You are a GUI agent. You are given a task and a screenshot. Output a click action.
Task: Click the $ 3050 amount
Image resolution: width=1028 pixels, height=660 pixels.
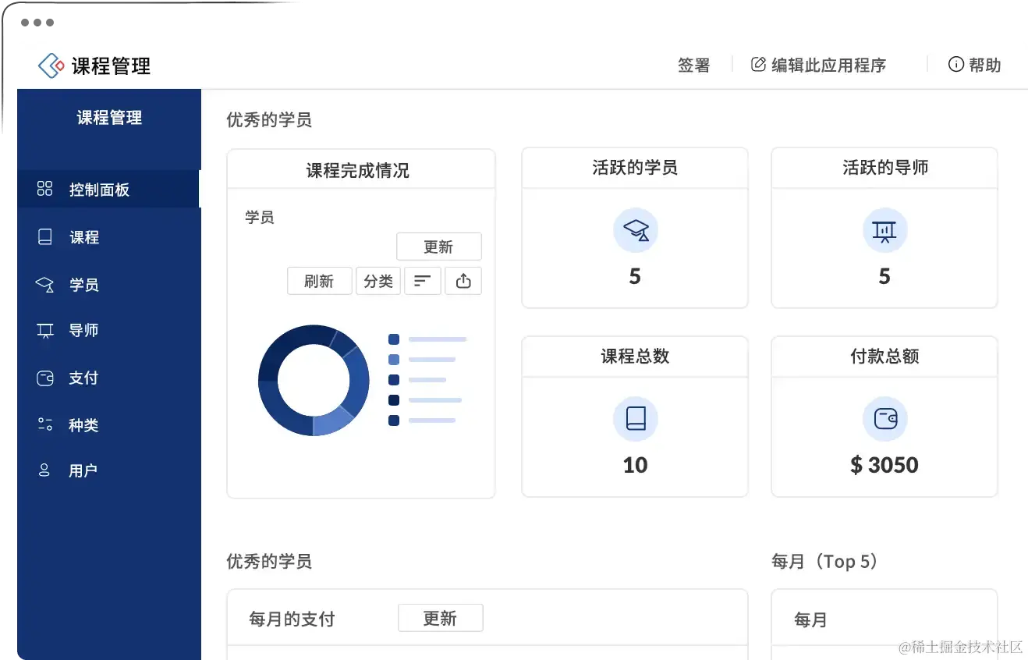[x=884, y=466]
